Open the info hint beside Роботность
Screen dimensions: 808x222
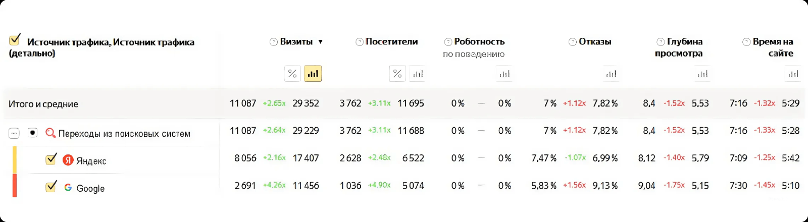tap(448, 42)
